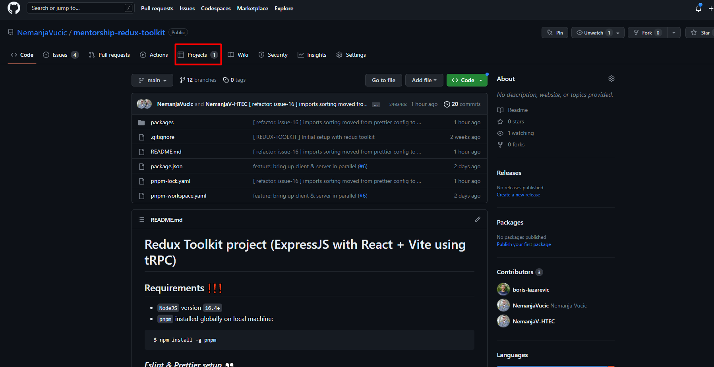
Task: Focus the Search or jump to field
Action: click(x=80, y=8)
